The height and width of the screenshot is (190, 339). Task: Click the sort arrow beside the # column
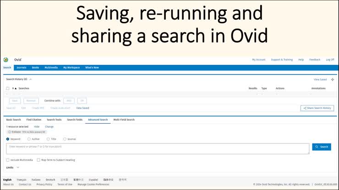[x=16, y=89]
